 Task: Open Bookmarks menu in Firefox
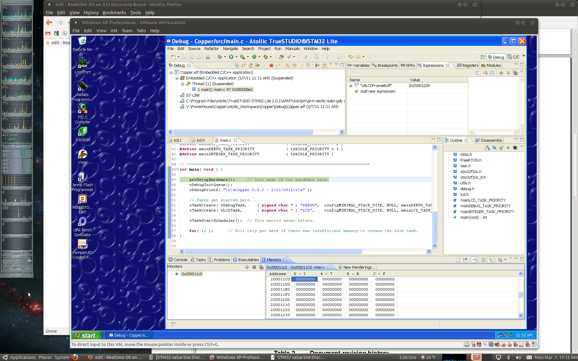(114, 13)
